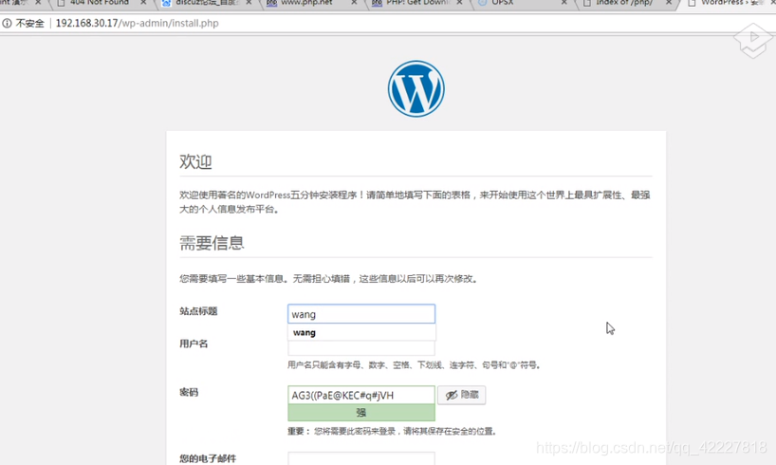Switch to the PHP: Get Download tab
The image size is (776, 465).
click(x=417, y=3)
